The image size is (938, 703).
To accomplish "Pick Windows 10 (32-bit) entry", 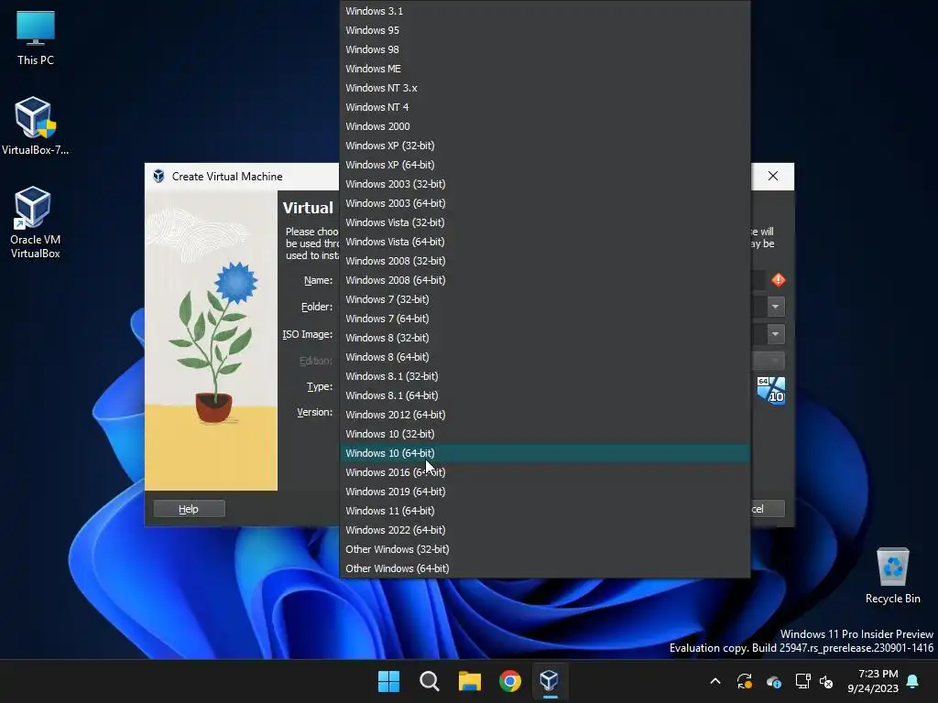I will (545, 434).
